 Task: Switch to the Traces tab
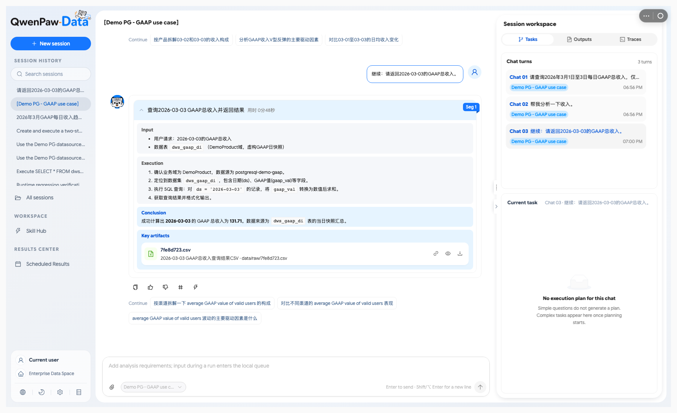(x=631, y=39)
